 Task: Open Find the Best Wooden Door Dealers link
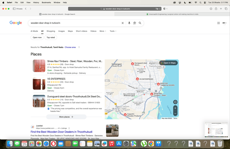coord(61,132)
